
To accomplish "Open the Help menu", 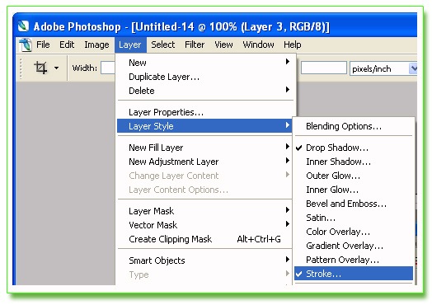I will 293,45.
